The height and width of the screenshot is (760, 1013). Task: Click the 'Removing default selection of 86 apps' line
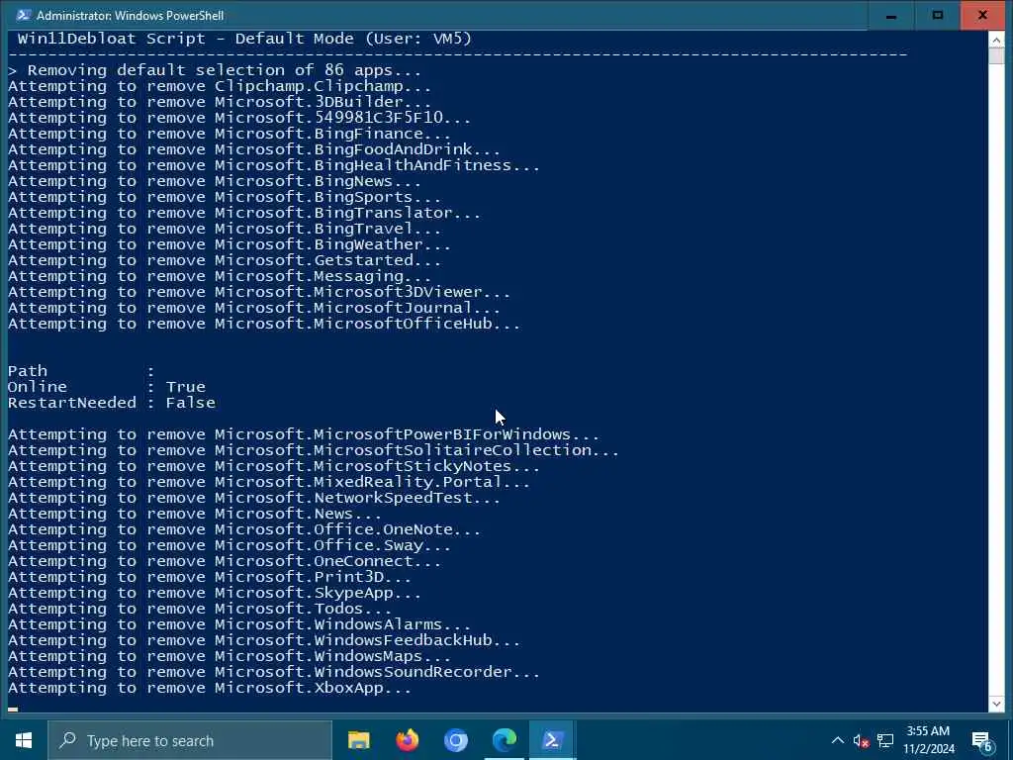click(x=215, y=70)
